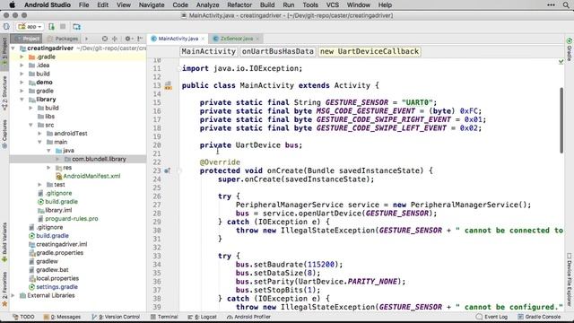This screenshot has height=323, width=574.
Task: Click the debug/apply changes icon next to app dropdown
Action: 51,27
